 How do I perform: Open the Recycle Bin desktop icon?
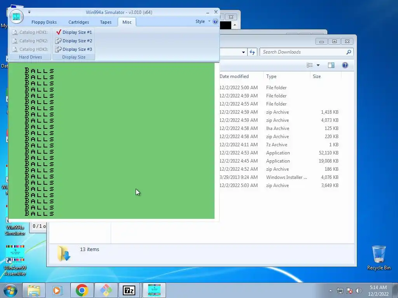pyautogui.click(x=379, y=258)
